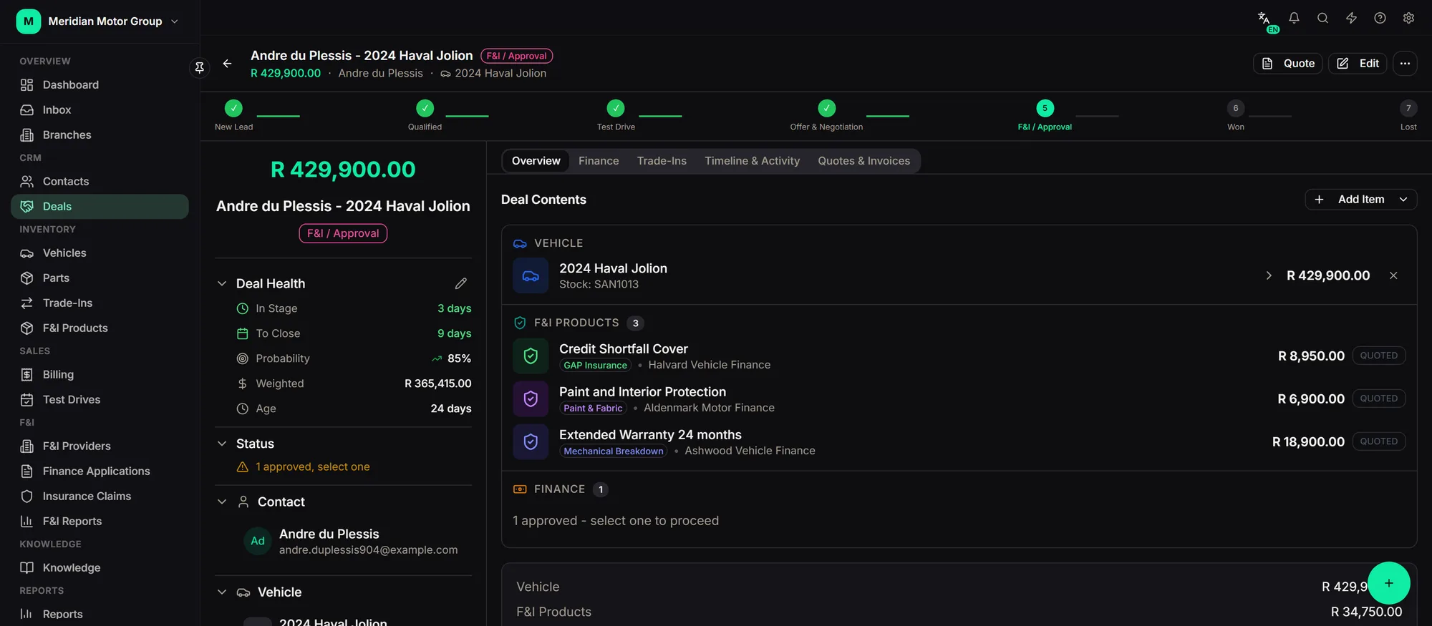This screenshot has height=626, width=1432.
Task: Expand the 2024 Haval Jolion row chevron
Action: [1269, 275]
